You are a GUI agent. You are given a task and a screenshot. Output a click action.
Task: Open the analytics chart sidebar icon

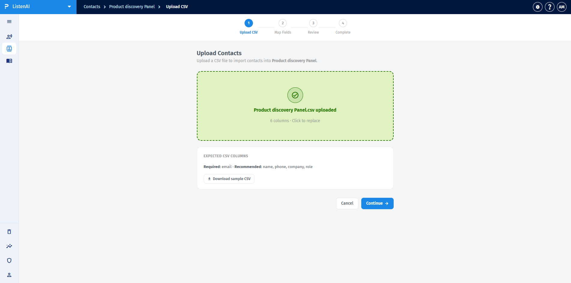(x=9, y=246)
